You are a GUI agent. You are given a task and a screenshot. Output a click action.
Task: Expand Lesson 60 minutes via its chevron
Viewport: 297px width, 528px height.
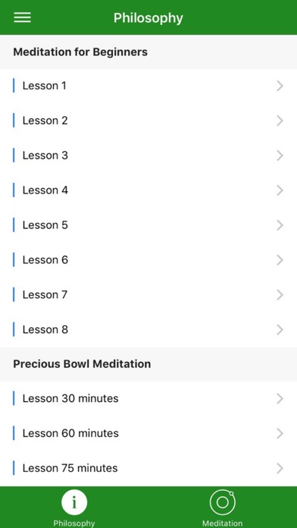tap(280, 433)
